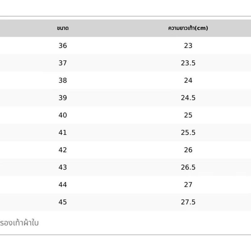
Task: Click the 26.5 foot length value
Action: (x=188, y=167)
